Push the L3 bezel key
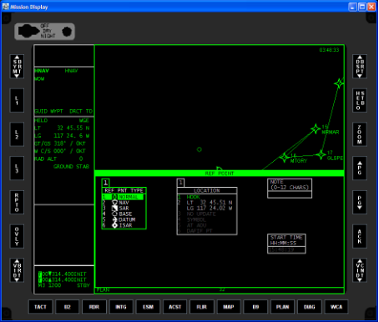Viewport: 379px width, 322px height. coord(17,169)
